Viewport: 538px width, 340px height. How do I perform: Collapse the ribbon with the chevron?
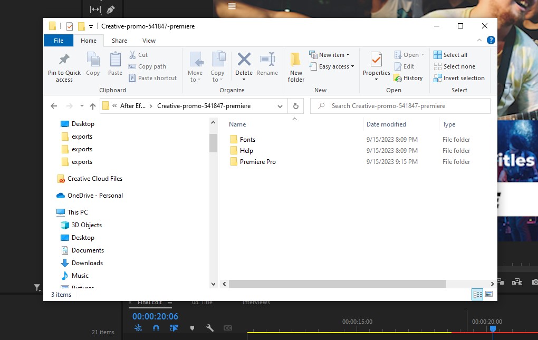(x=479, y=41)
